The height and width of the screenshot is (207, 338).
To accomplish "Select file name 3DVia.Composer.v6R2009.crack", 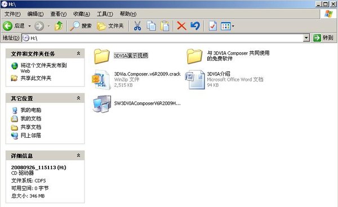I will point(148,74).
